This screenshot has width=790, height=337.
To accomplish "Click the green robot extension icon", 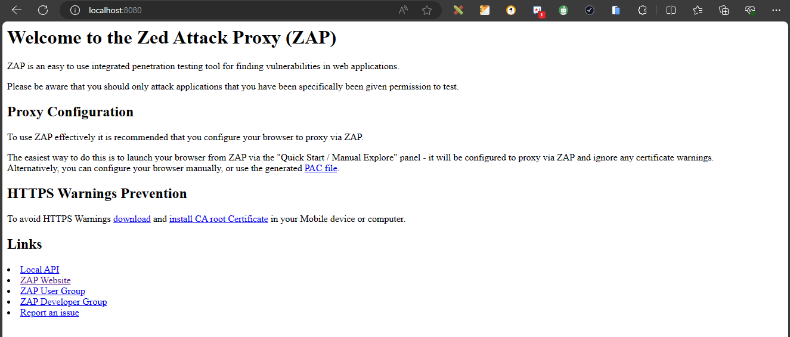I will (x=563, y=10).
